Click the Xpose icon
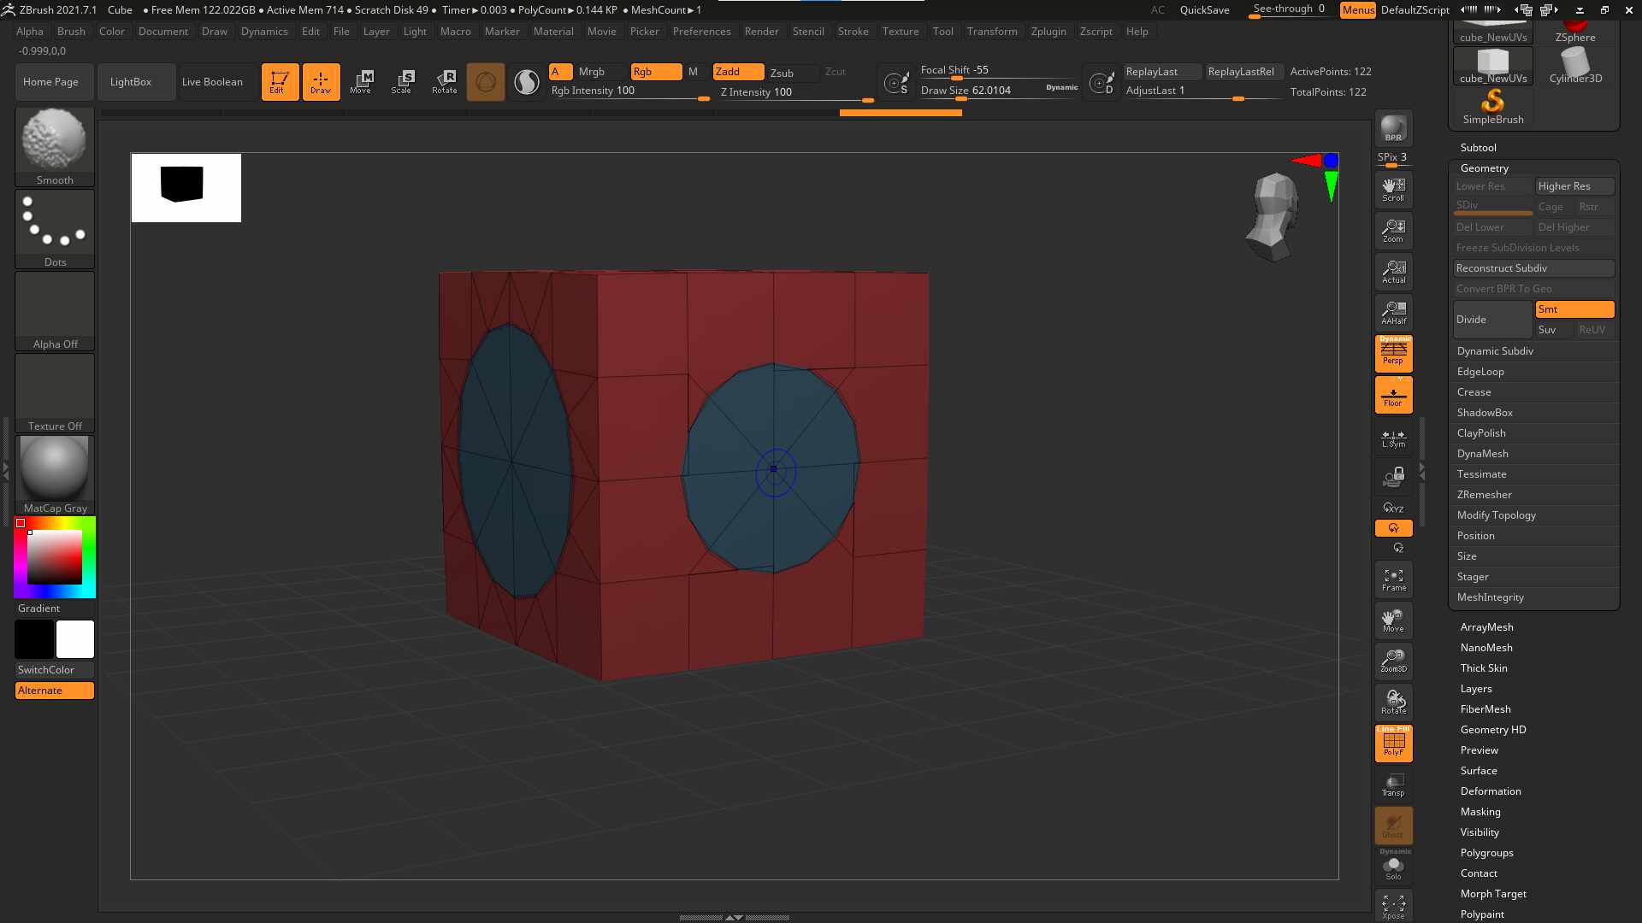 pos(1393,906)
